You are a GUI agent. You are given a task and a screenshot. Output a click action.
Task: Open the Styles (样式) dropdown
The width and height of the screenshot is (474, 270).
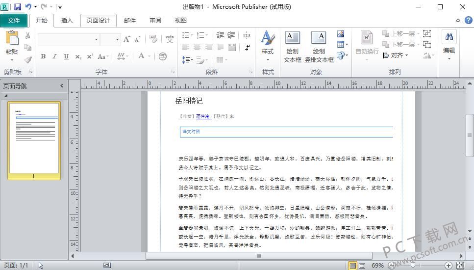tap(268, 46)
